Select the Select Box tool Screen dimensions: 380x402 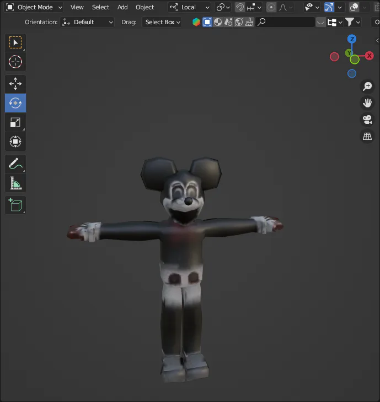coord(15,42)
